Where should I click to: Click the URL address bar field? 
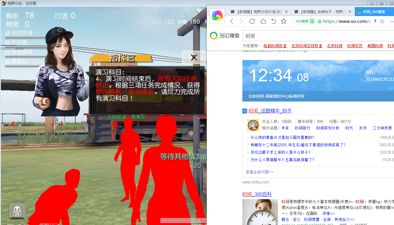(347, 21)
